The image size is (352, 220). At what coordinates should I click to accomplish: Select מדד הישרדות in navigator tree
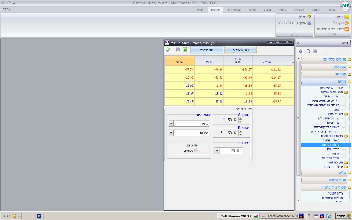click(x=330, y=123)
